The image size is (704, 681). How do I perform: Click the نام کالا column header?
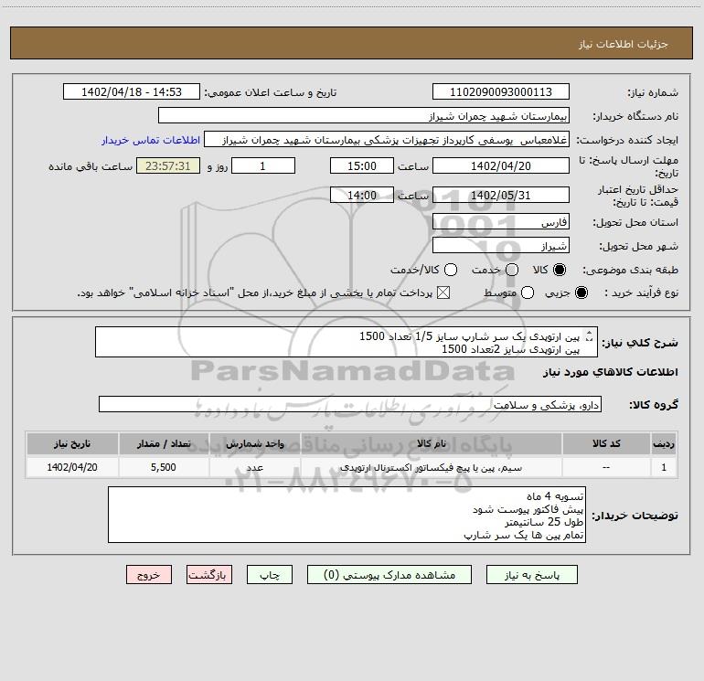tap(431, 443)
